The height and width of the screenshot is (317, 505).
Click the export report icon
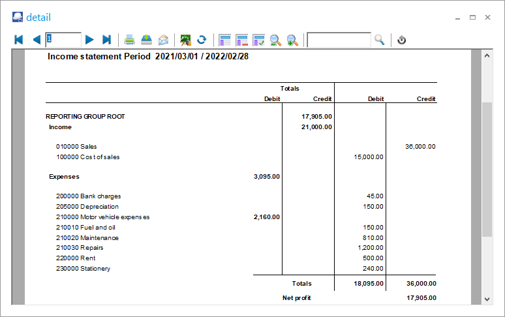point(147,40)
